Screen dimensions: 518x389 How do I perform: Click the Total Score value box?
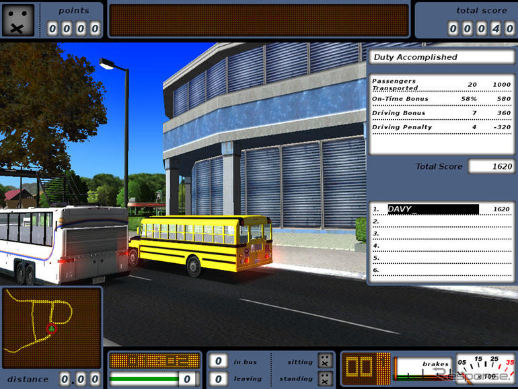(490, 166)
